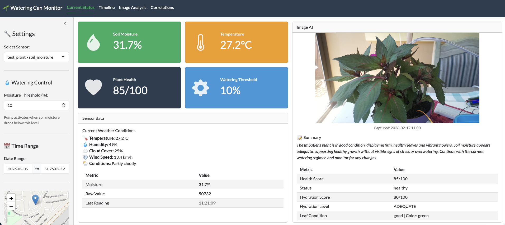This screenshot has width=505, height=225.
Task: Zoom out on the map
Action: (11, 206)
